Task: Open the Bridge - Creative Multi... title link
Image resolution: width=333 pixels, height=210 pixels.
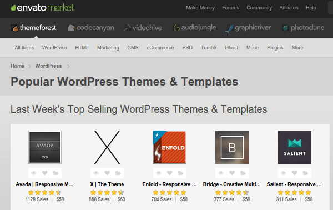Action: click(231, 184)
